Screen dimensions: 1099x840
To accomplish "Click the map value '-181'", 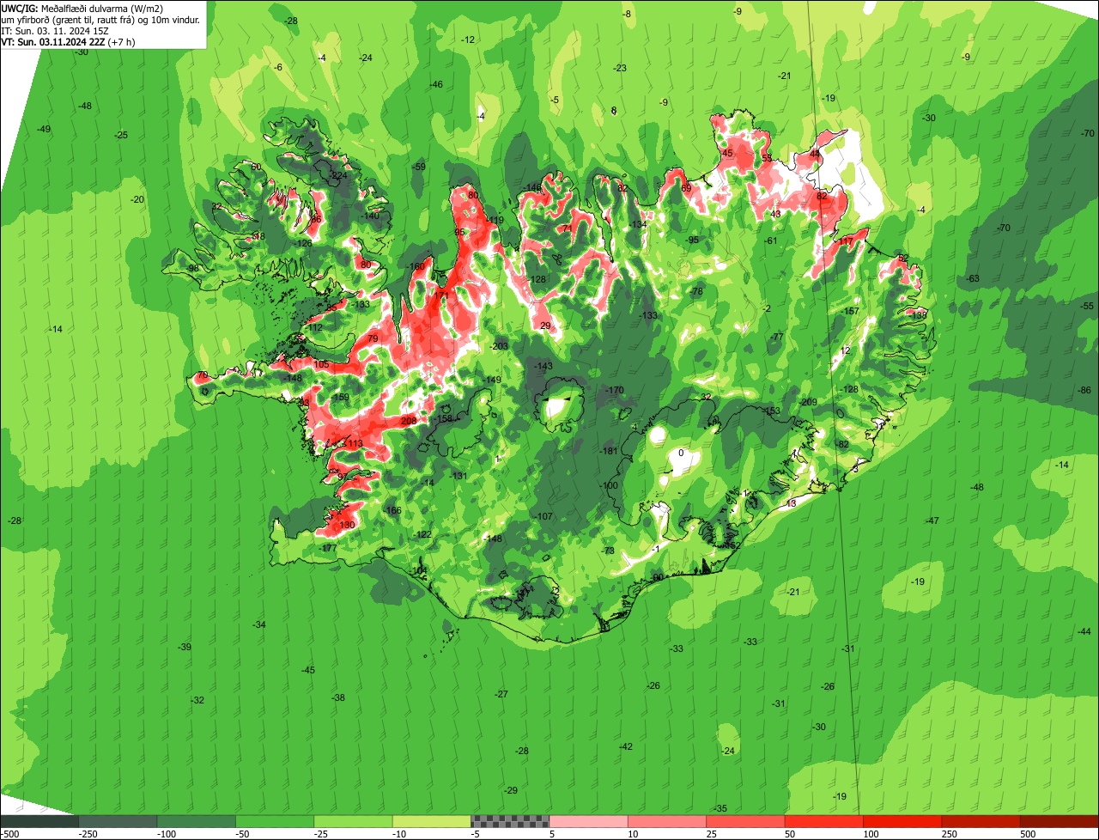I will tap(610, 451).
